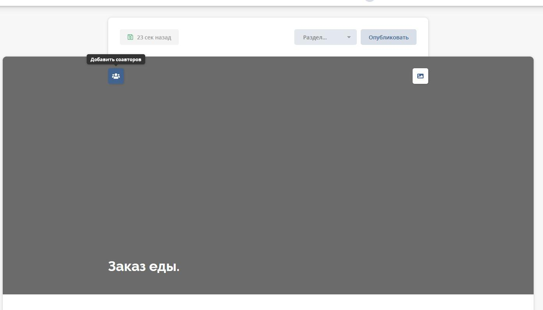543x310 pixels.
Task: Open the add co-authors people icon
Action: coord(116,76)
